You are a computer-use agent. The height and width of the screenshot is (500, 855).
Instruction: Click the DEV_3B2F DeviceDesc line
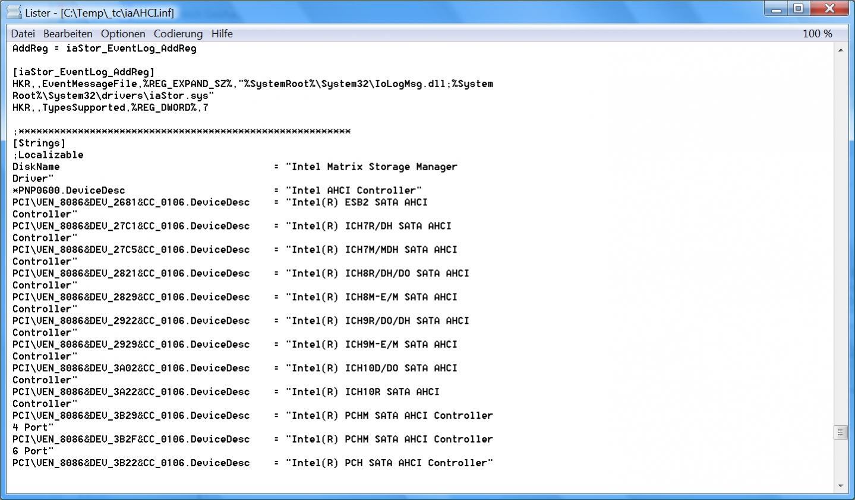pos(253,440)
